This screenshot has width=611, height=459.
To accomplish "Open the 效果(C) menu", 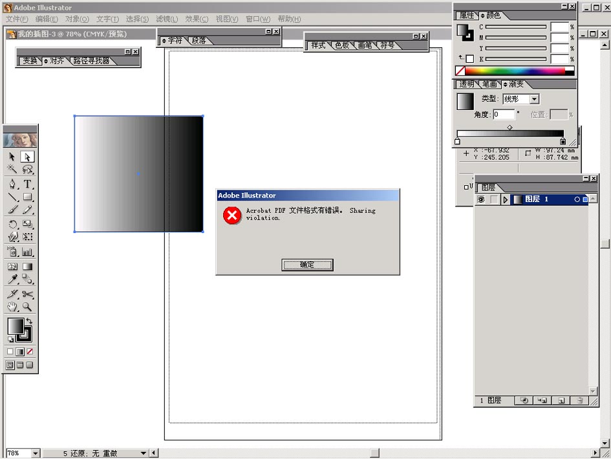I will [x=197, y=19].
